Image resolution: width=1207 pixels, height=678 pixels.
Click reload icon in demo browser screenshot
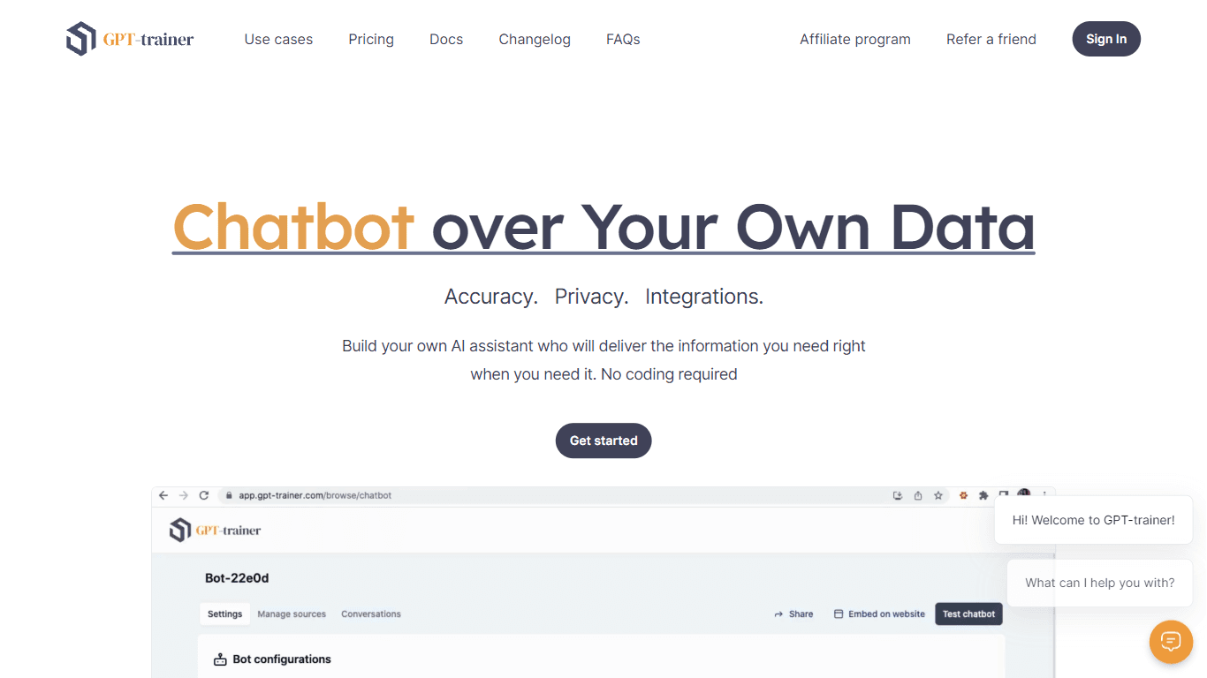[x=204, y=496]
